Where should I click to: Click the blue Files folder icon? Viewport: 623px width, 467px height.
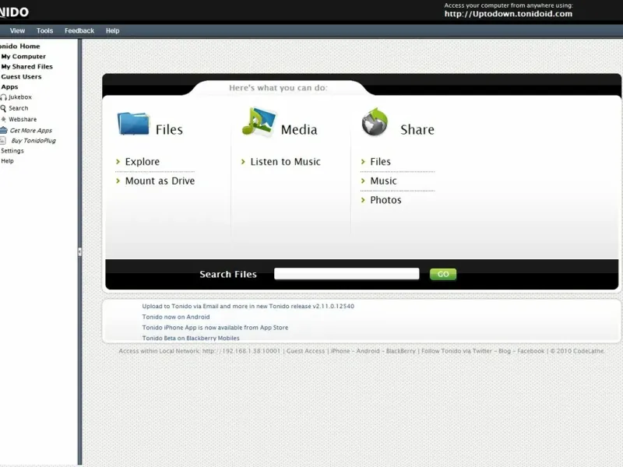click(x=133, y=124)
